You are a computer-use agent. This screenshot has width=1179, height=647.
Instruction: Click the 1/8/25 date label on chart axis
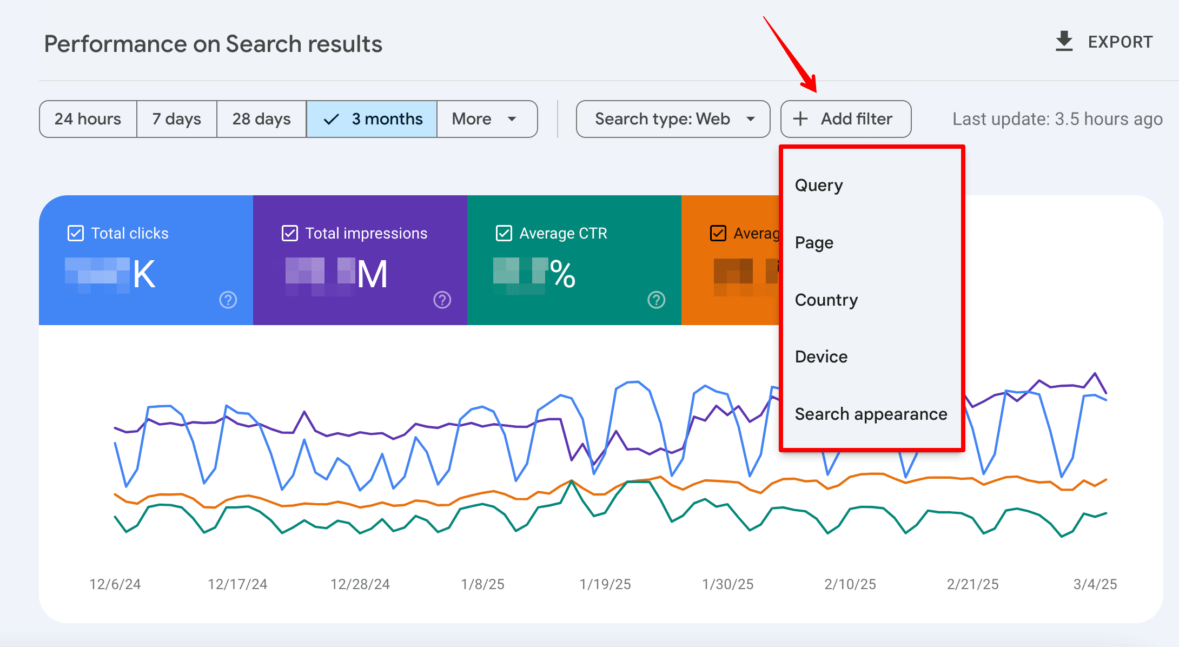point(482,584)
